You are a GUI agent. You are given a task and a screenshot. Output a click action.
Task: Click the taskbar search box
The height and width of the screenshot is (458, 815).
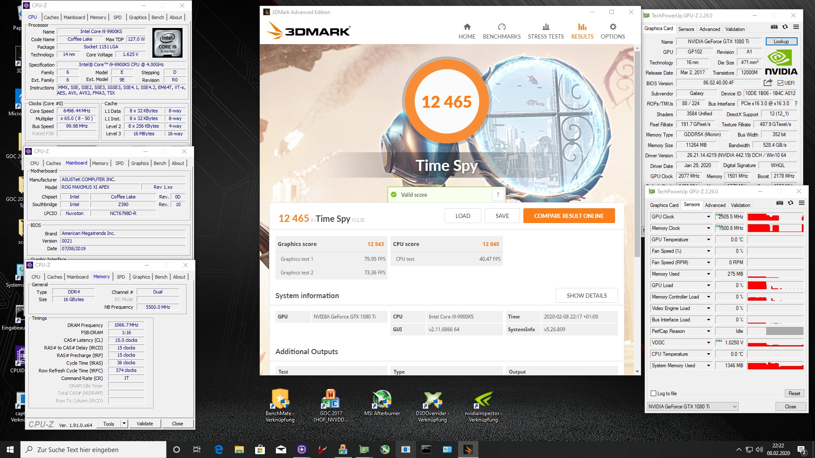tap(94, 450)
